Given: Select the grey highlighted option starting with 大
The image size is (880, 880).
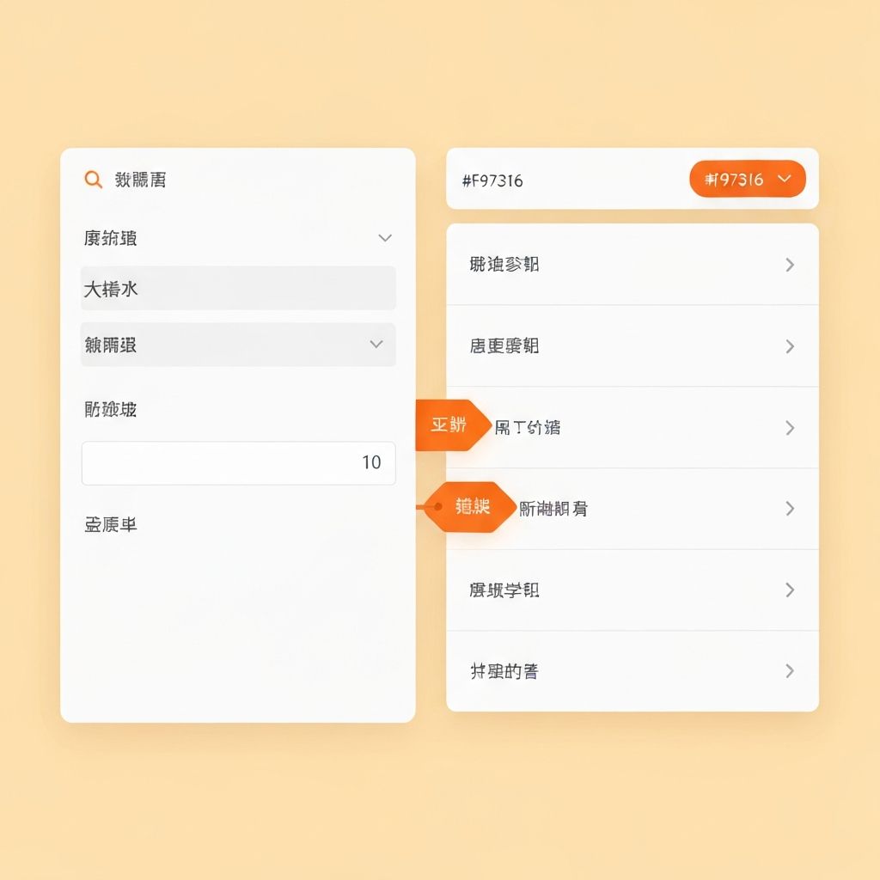Looking at the screenshot, I should (238, 289).
